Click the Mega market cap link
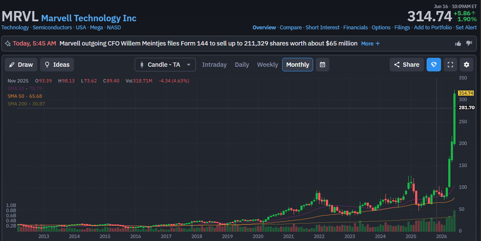 click(x=96, y=27)
